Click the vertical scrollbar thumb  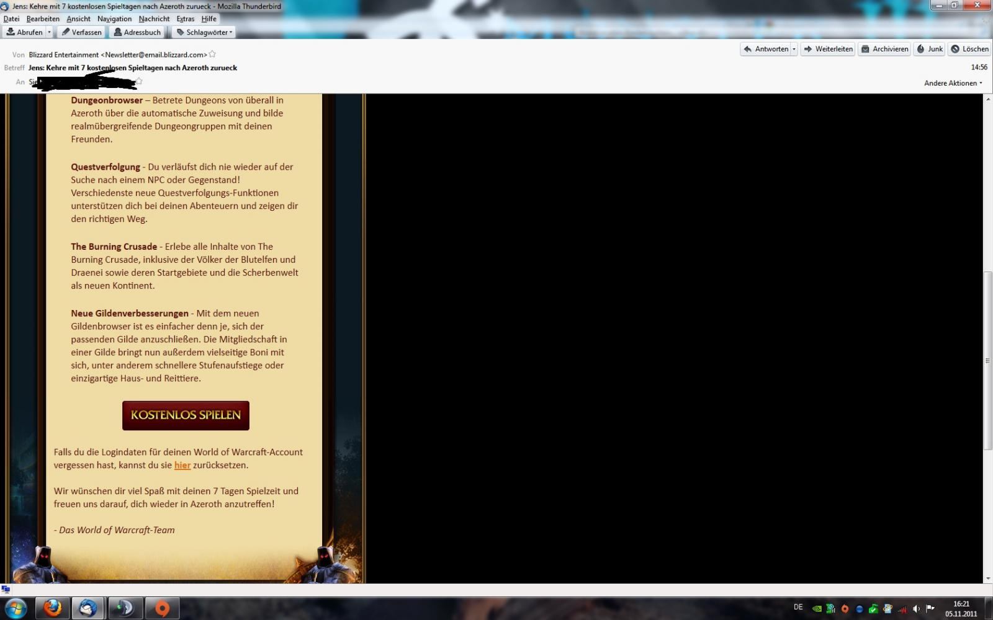tap(988, 361)
